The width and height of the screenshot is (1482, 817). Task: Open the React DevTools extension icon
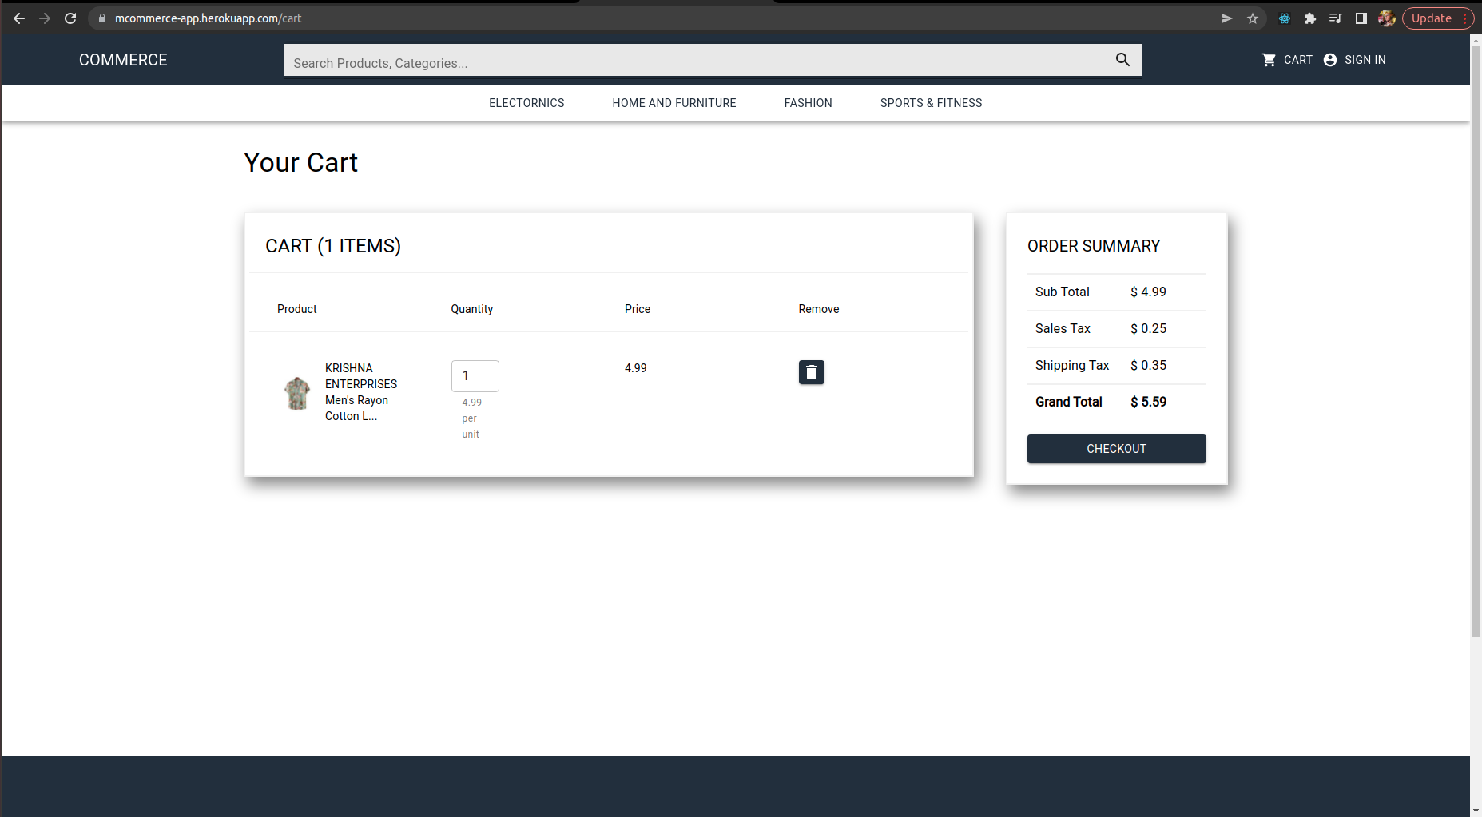1285,18
